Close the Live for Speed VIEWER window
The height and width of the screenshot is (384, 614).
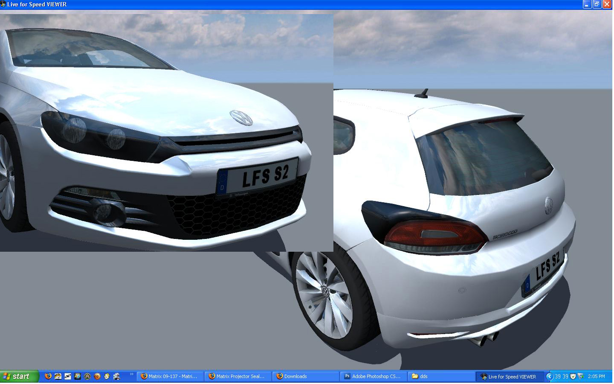pos(606,4)
